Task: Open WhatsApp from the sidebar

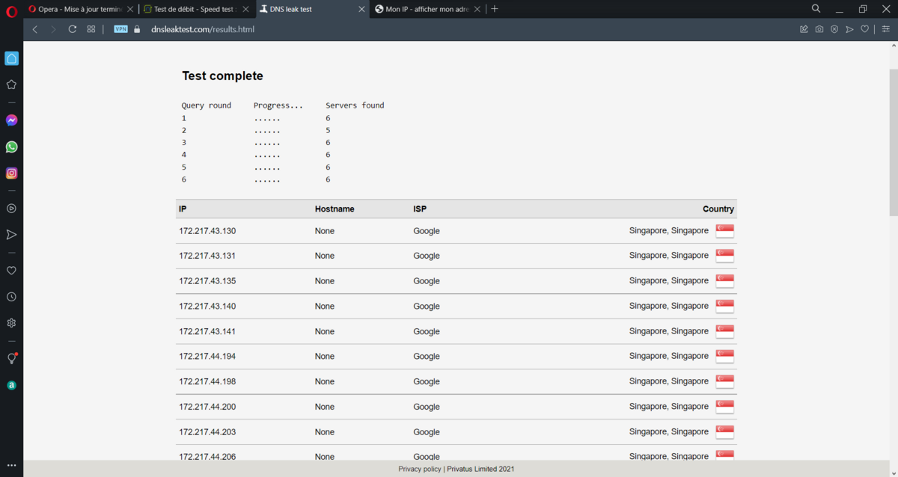Action: 11,147
